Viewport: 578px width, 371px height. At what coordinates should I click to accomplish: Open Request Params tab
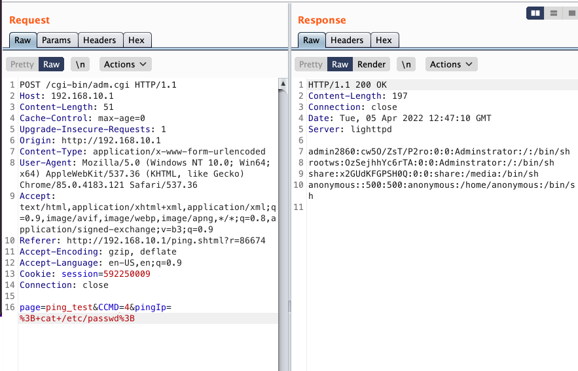pos(56,40)
